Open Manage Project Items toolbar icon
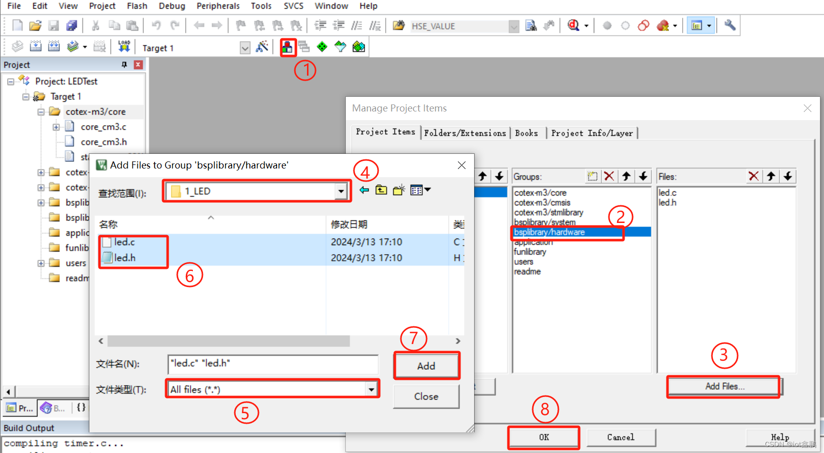The width and height of the screenshot is (824, 453). tap(287, 47)
